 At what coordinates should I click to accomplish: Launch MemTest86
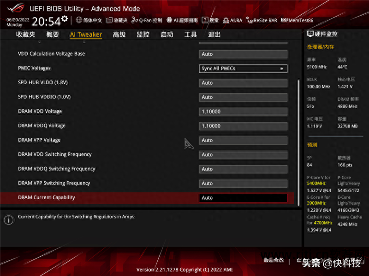[x=297, y=20]
